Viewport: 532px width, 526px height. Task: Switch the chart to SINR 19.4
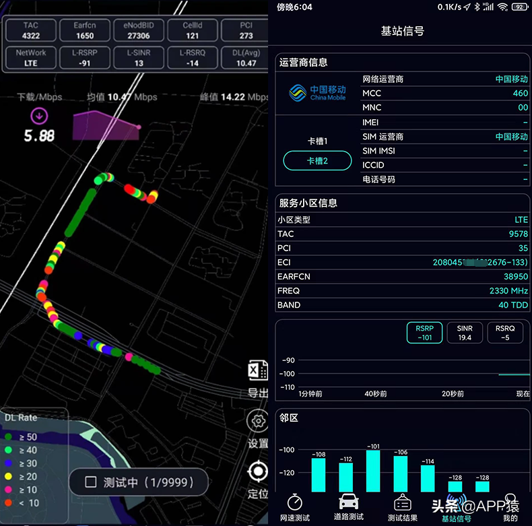[465, 333]
